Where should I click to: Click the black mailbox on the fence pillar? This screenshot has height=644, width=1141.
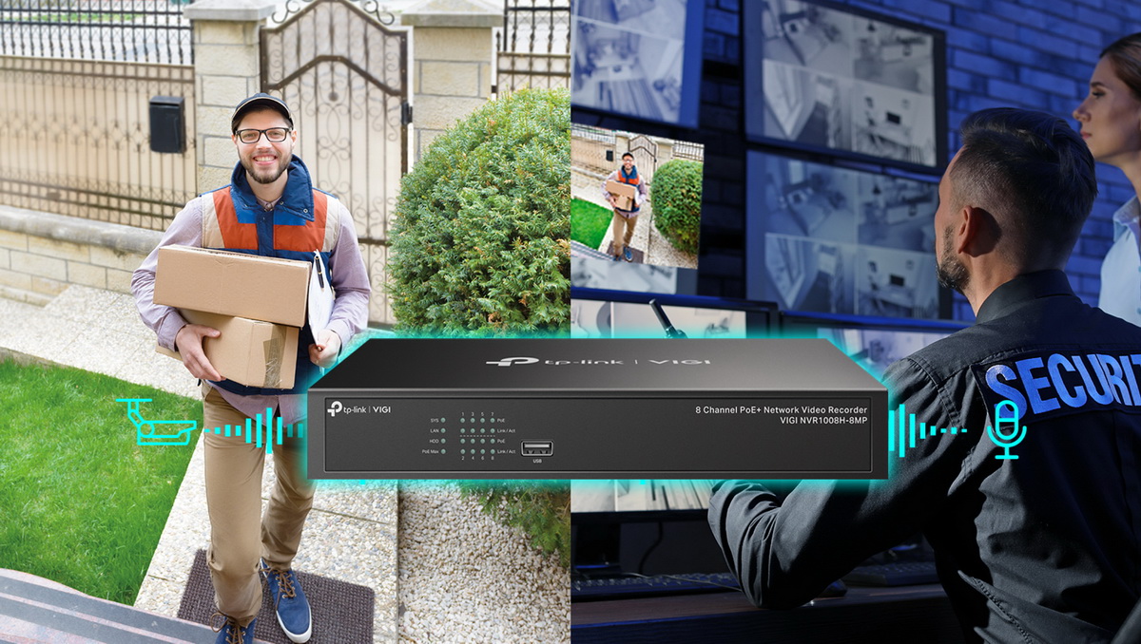(167, 123)
